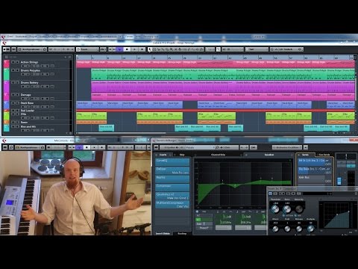This screenshot has height=269, width=358.
Task: Select the Drums Battery track
Action: click(30, 82)
